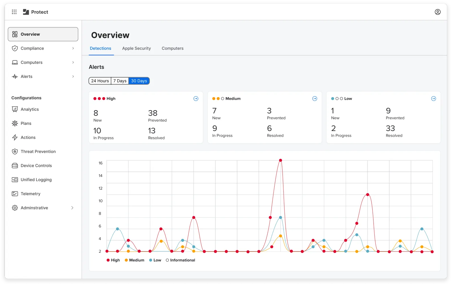Select the Plans configuration item
Viewport: 452px width, 287px height.
[x=26, y=123]
